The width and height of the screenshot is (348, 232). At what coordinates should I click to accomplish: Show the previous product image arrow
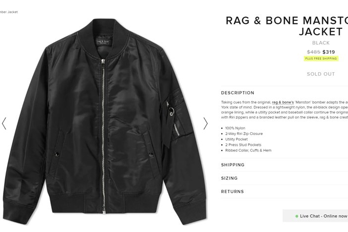(x=4, y=123)
